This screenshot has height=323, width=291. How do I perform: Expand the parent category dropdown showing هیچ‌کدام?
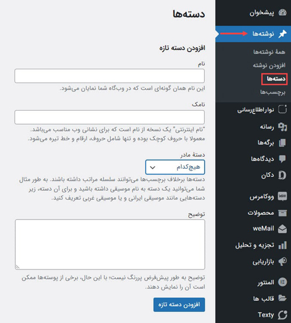(x=175, y=167)
